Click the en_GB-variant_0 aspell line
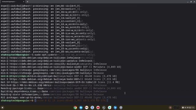 point(41,42)
